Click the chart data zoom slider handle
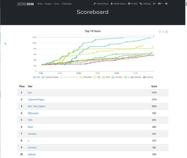 [153, 36]
